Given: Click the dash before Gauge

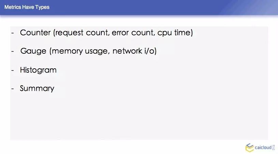Looking at the screenshot, I should [12, 51].
